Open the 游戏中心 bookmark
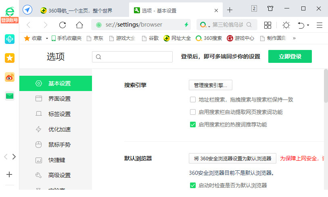The height and width of the screenshot is (197, 328). 240,38
